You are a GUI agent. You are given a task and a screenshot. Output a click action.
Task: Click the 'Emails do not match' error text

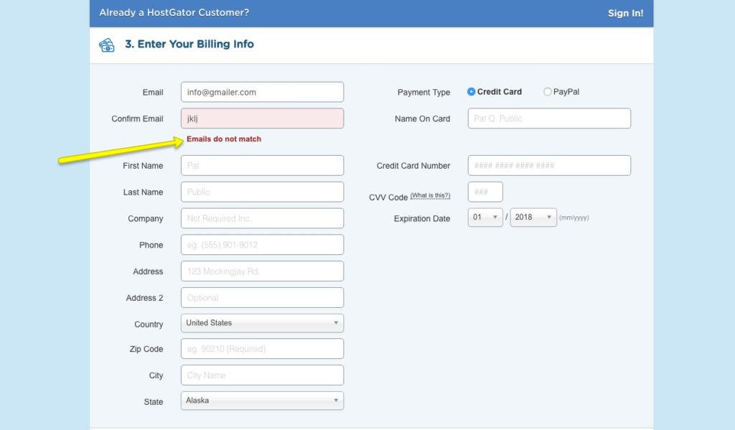click(x=224, y=139)
